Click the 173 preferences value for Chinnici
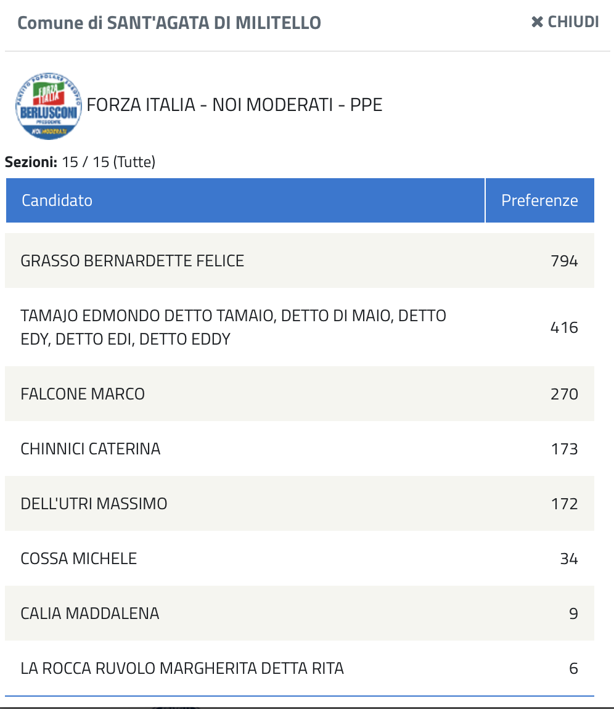This screenshot has height=709, width=614. [564, 449]
